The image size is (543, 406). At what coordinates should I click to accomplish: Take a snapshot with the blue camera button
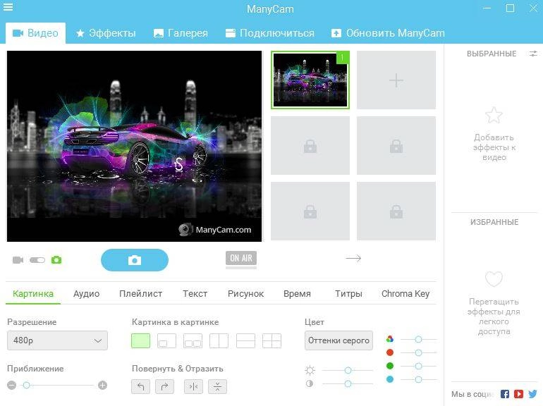tap(135, 260)
